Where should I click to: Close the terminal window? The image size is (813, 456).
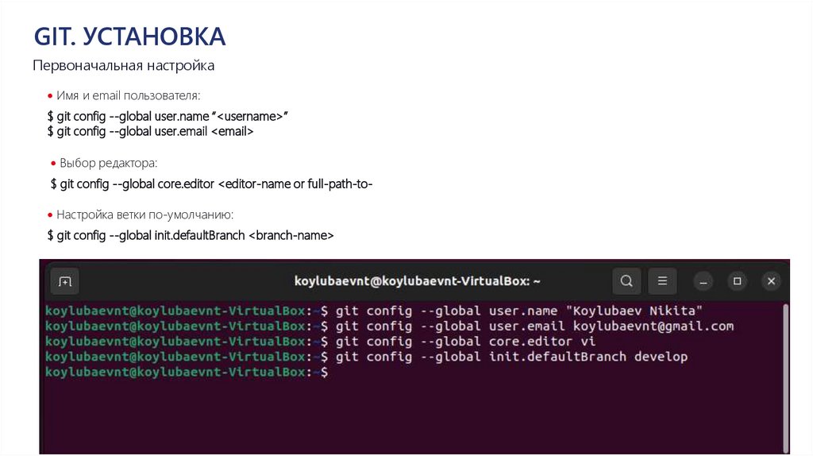770,281
